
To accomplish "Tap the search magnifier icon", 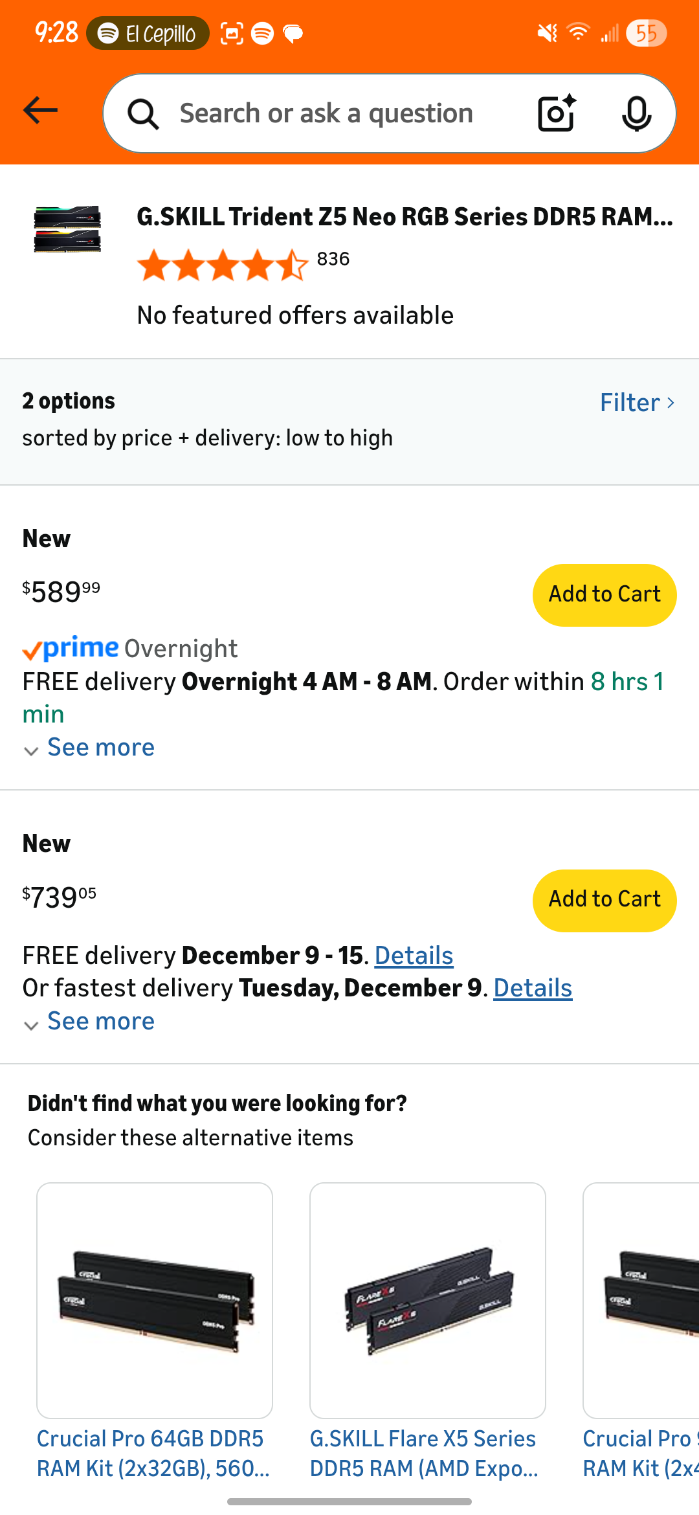I will pos(143,115).
